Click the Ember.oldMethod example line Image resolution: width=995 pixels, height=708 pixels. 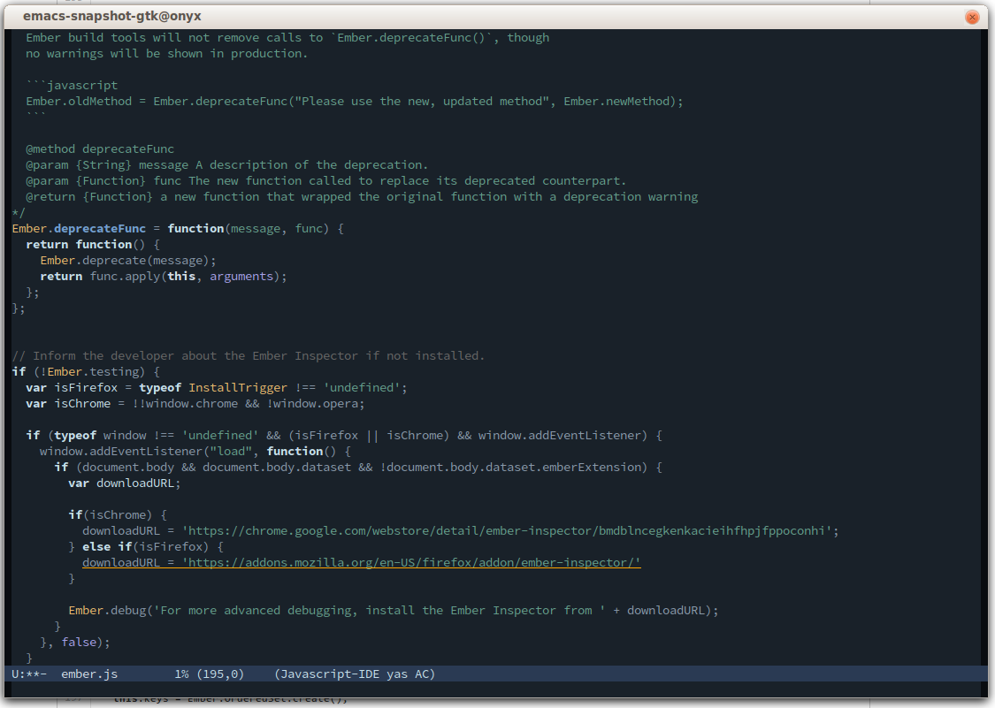(354, 101)
